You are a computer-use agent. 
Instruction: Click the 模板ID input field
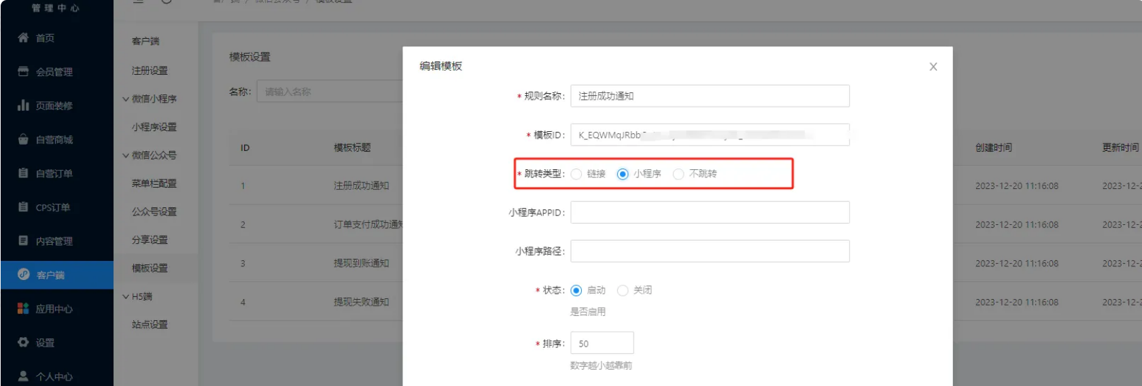(x=710, y=135)
